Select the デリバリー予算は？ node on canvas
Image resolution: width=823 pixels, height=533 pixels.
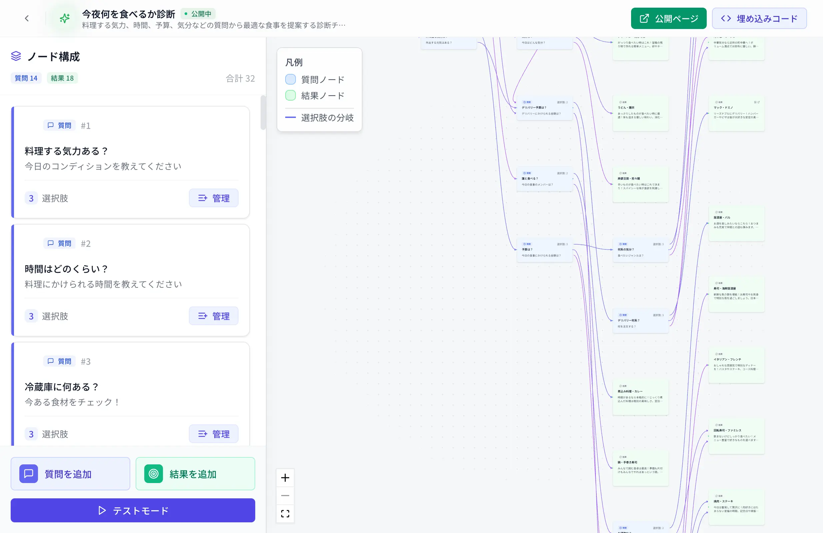(x=544, y=107)
